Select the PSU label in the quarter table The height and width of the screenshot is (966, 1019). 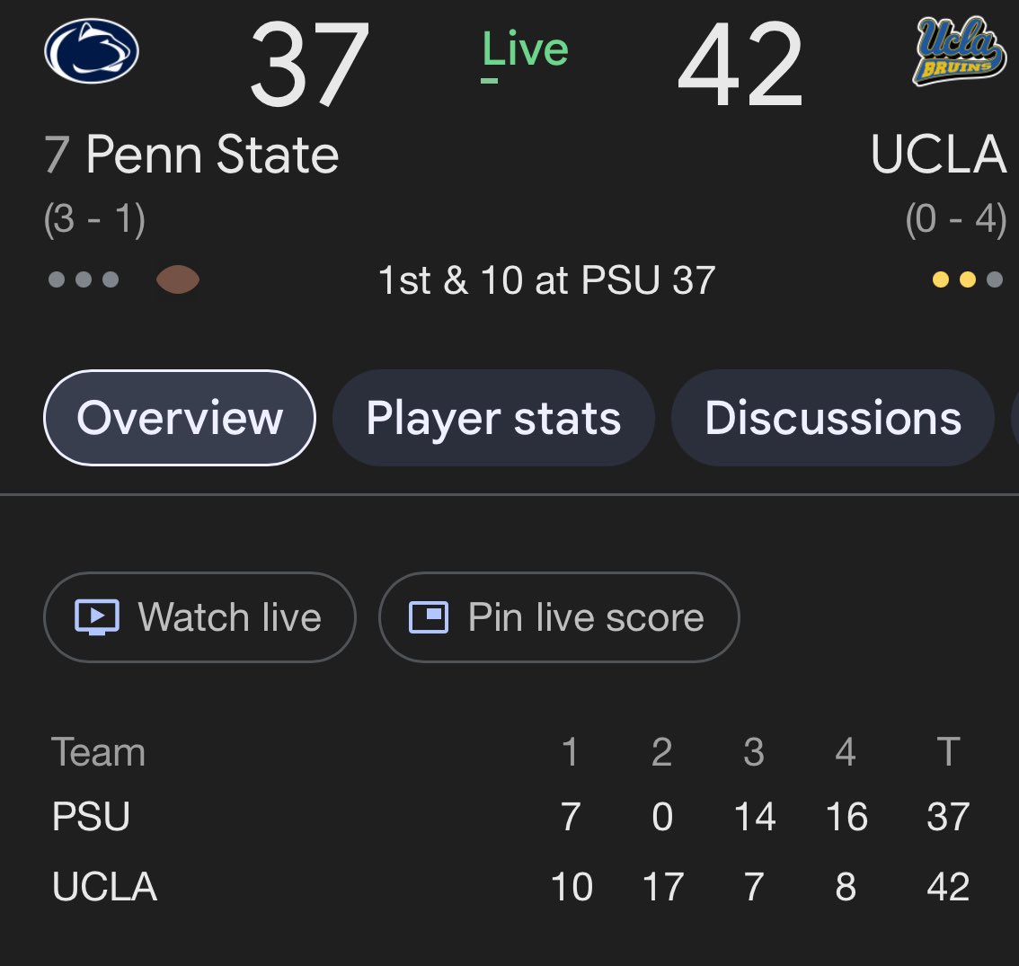92,817
